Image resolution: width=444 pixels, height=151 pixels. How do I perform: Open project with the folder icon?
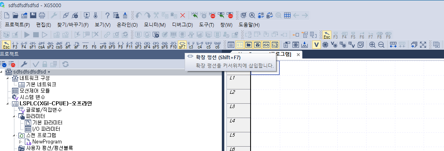tap(16, 15)
